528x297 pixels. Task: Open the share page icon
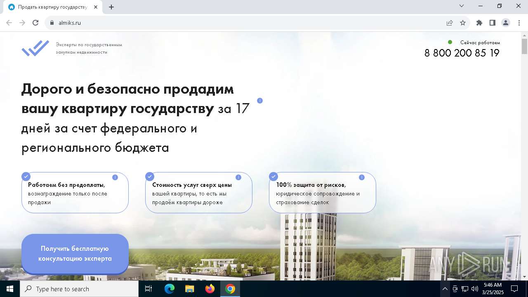[x=450, y=23]
